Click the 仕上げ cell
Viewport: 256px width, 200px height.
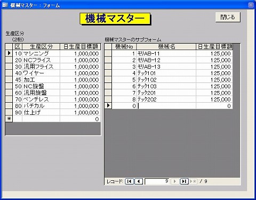click(41, 112)
